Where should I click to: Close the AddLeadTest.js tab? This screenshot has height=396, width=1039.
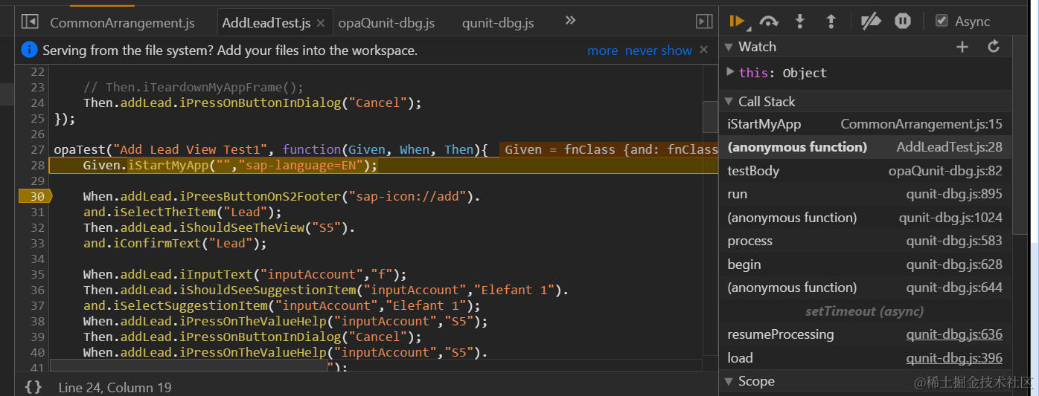(x=321, y=23)
